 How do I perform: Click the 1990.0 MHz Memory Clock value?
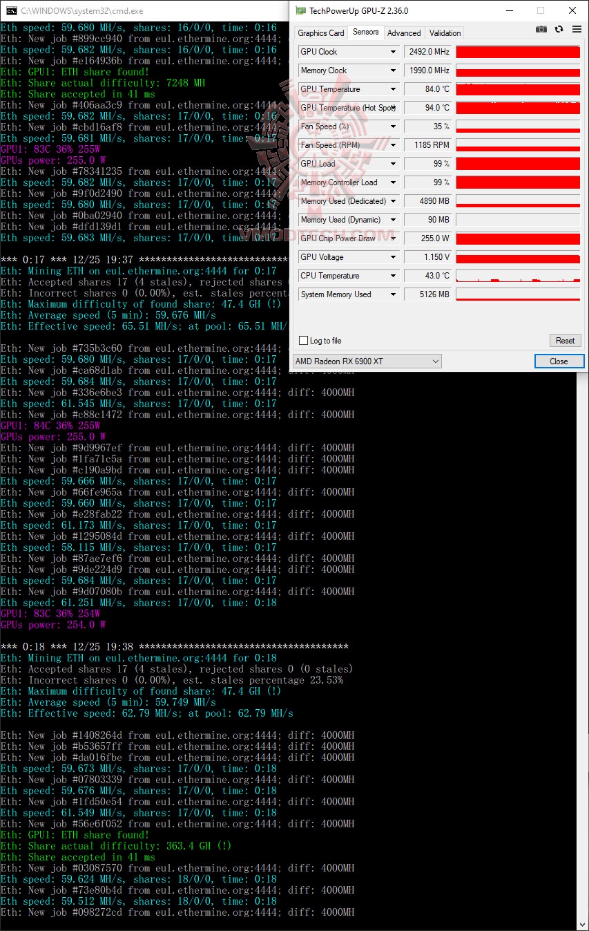[x=428, y=70]
